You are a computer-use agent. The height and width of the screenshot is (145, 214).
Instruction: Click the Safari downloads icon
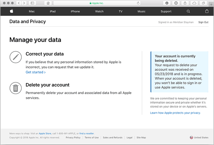tap(167, 3)
